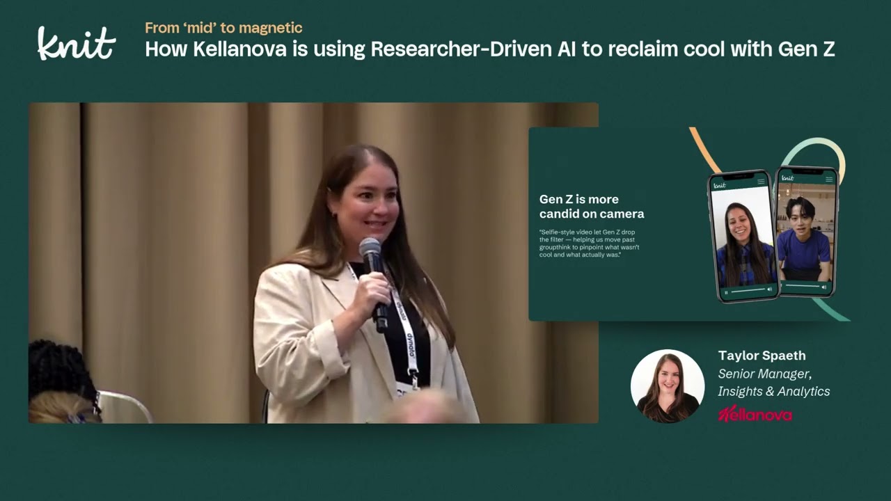The image size is (891, 501).
Task: Click the Knit logo
Action: pyautogui.click(x=77, y=43)
